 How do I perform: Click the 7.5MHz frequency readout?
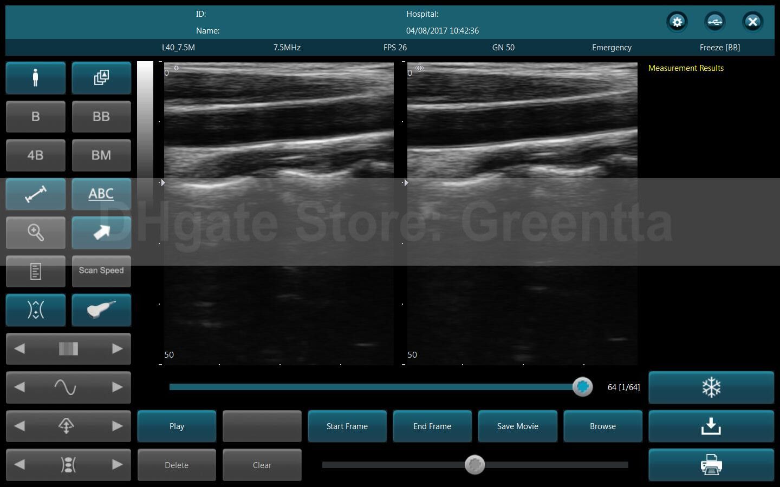pyautogui.click(x=287, y=48)
